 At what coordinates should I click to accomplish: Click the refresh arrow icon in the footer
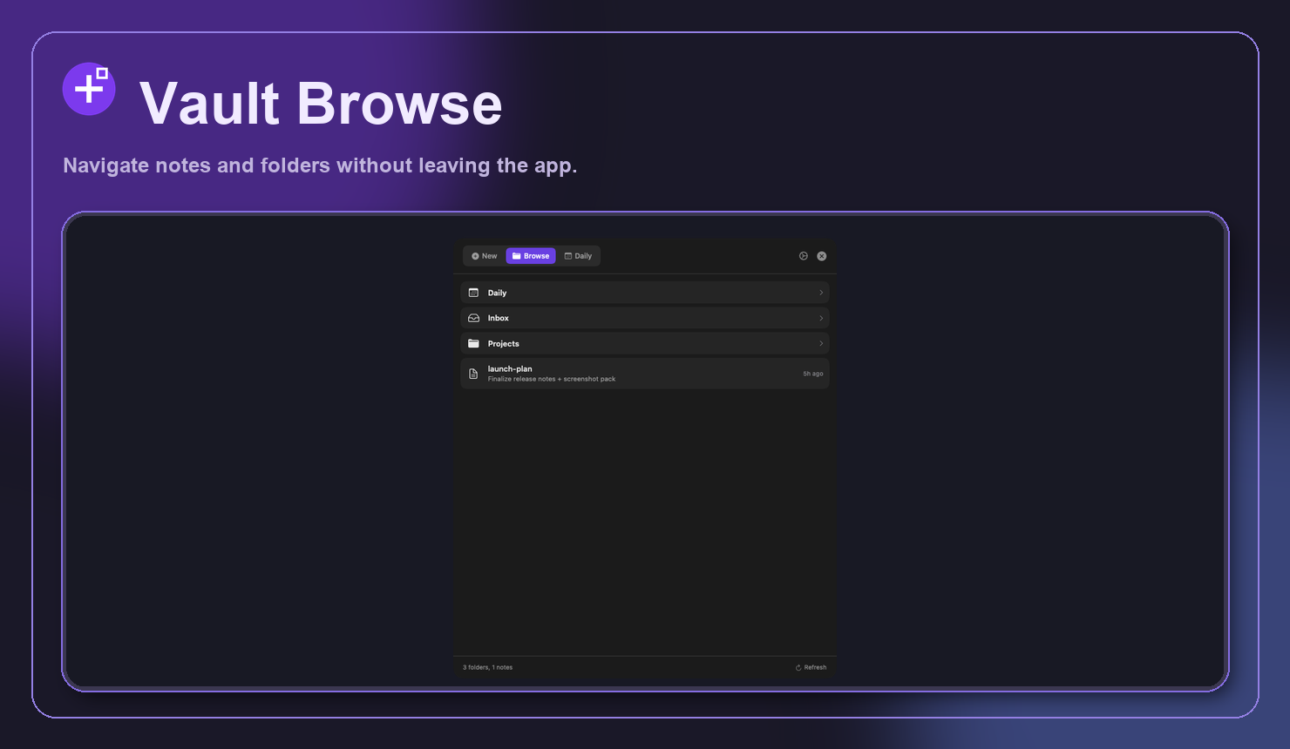tap(798, 667)
